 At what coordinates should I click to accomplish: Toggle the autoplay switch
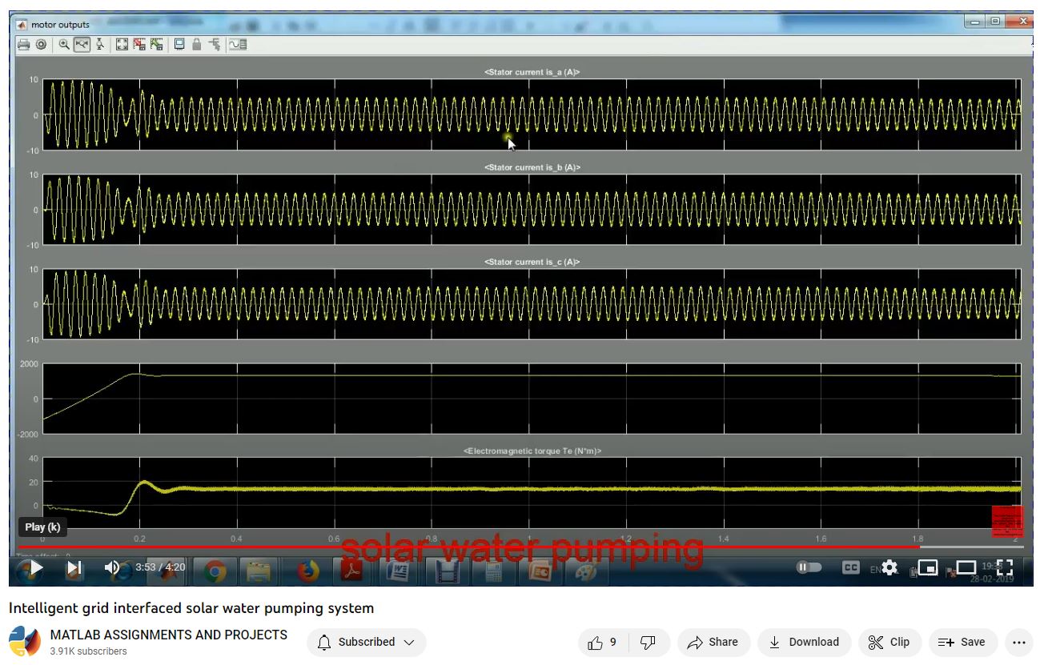[809, 567]
